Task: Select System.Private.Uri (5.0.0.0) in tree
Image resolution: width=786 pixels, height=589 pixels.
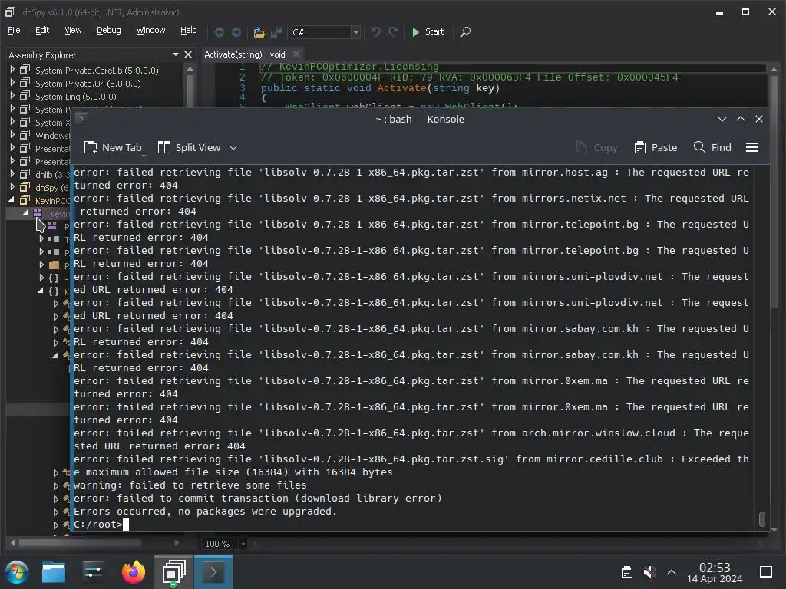Action: point(88,84)
